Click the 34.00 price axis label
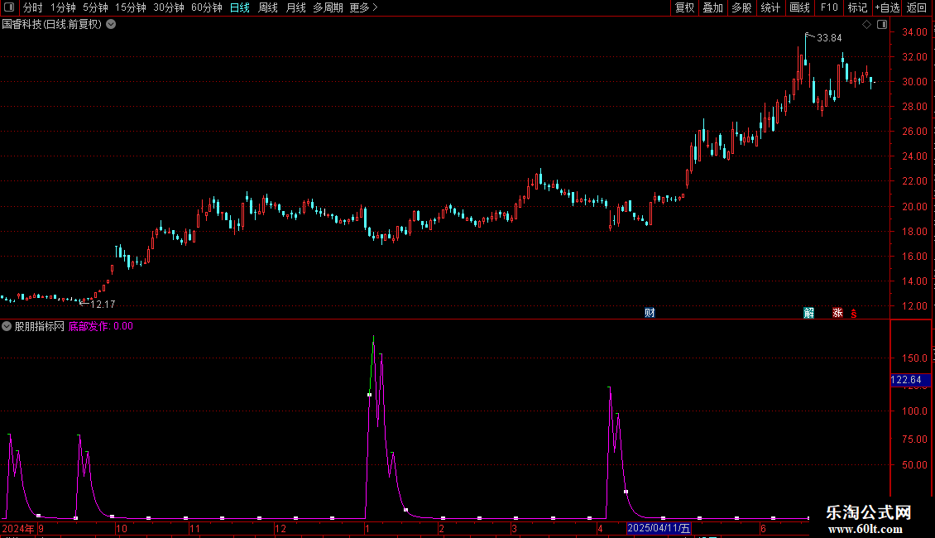Screen dimensions: 935x538 (914, 32)
